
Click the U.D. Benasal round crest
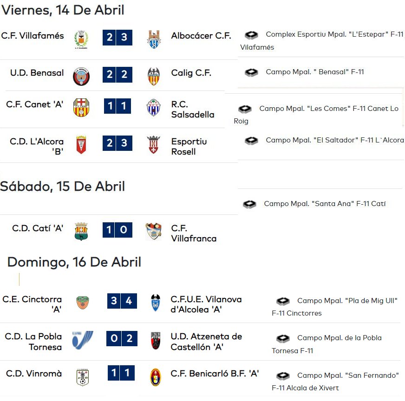pos(81,77)
